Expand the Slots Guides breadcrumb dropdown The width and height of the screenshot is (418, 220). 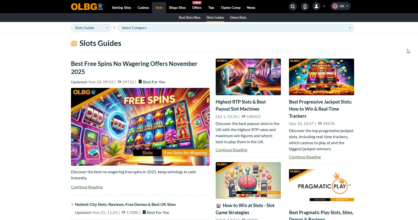tap(91, 28)
